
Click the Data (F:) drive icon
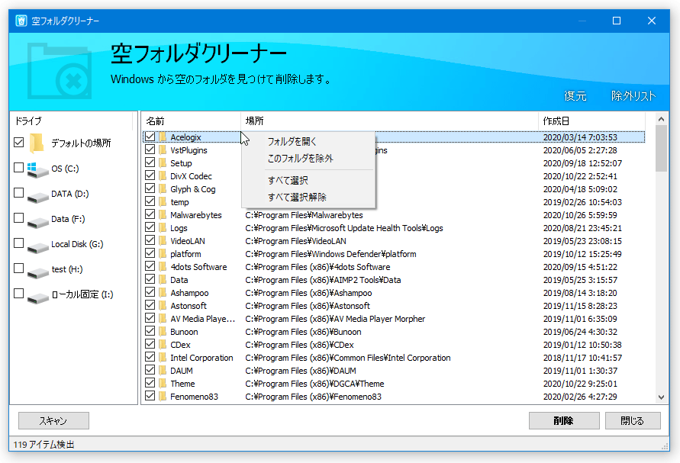click(x=37, y=222)
